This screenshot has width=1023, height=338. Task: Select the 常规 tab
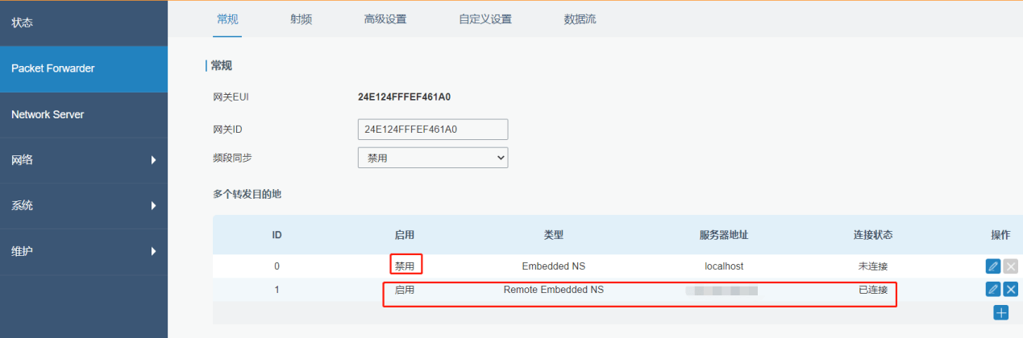228,19
